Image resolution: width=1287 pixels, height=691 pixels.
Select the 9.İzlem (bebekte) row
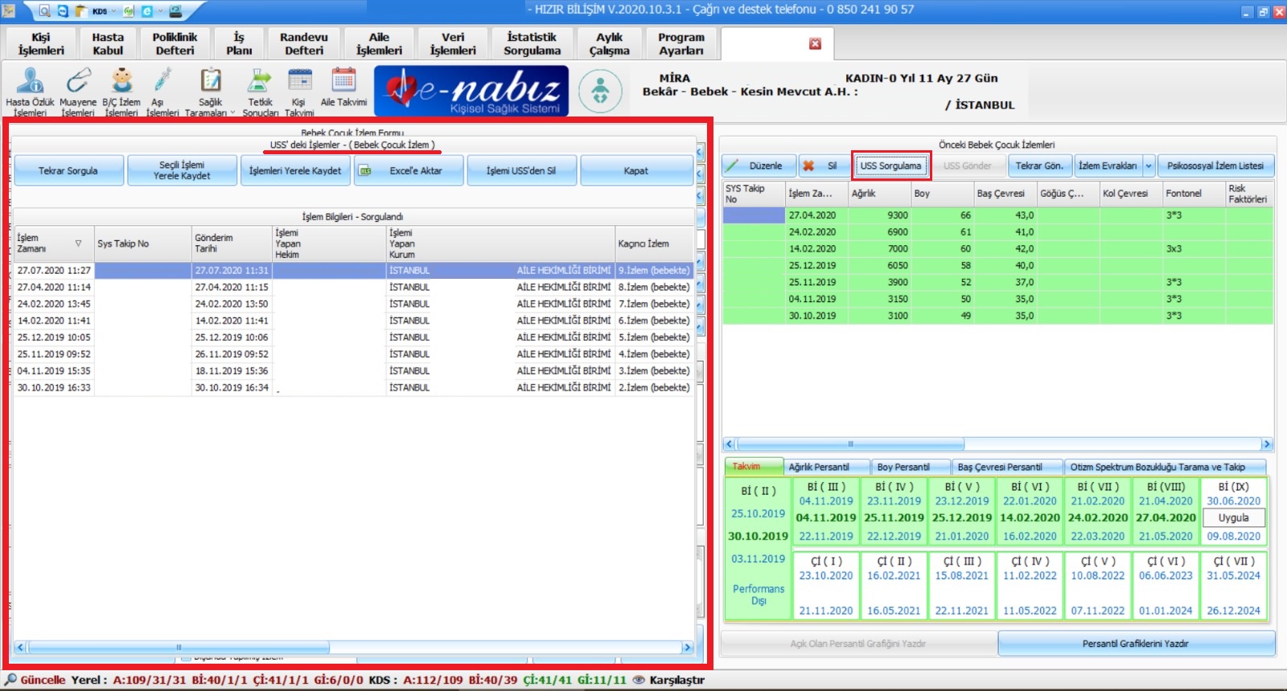tap(354, 271)
